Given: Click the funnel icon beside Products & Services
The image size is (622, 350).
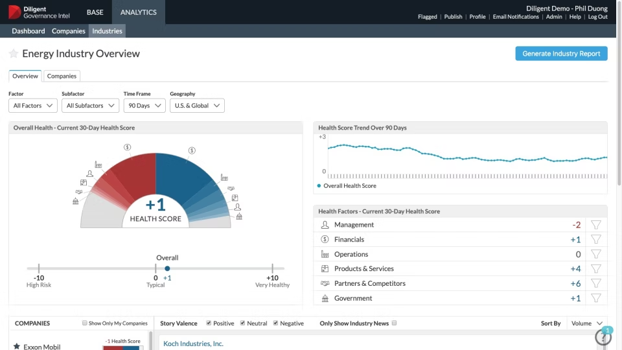Looking at the screenshot, I should coord(596,268).
